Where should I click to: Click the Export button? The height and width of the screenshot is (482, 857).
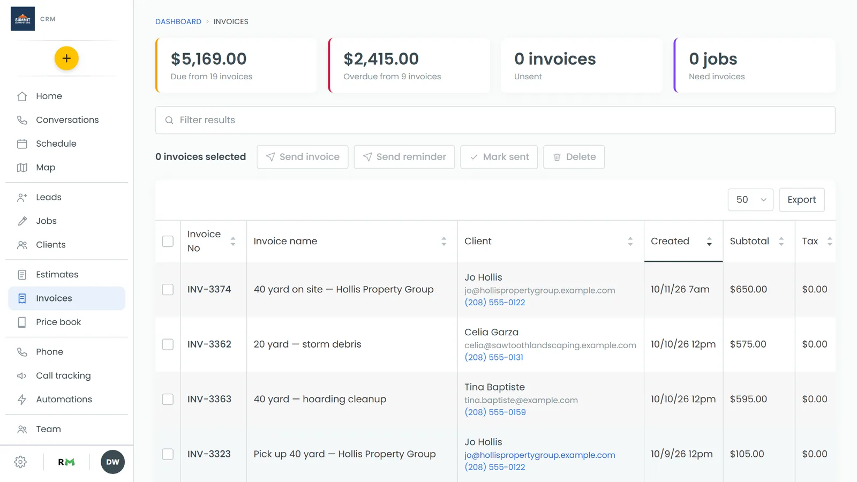click(x=802, y=200)
